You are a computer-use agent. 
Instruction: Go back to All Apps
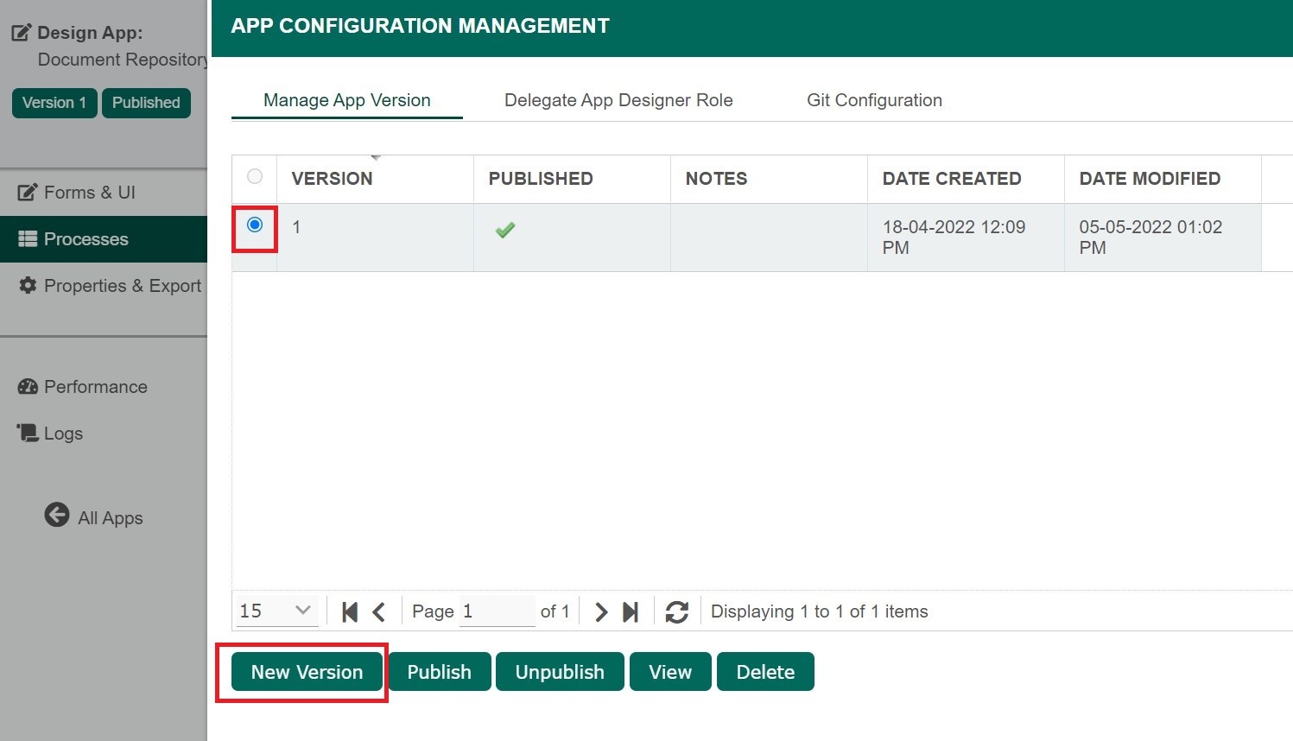click(93, 517)
